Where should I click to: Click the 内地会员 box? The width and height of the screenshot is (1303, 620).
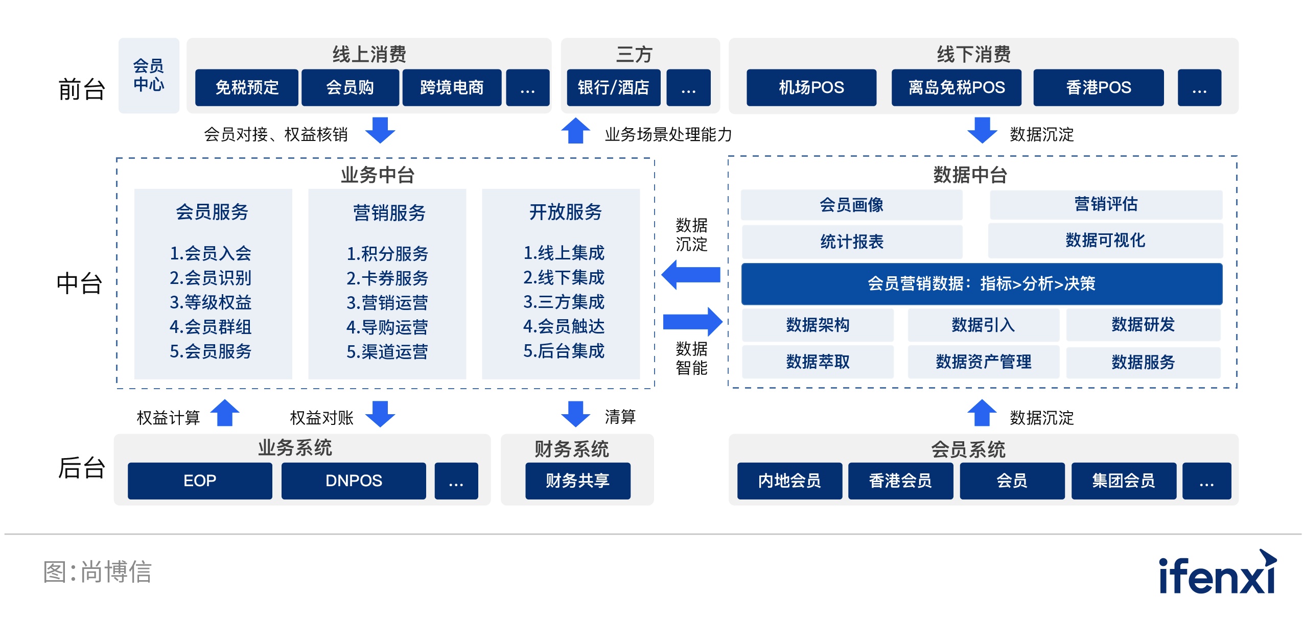[789, 481]
